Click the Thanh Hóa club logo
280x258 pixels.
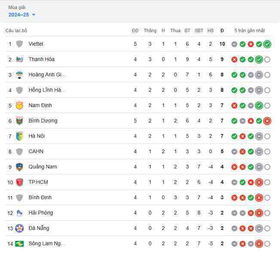[19, 59]
